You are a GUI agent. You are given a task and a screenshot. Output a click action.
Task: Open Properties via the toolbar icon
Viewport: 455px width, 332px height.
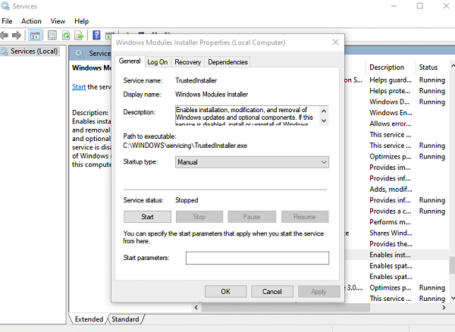point(52,36)
